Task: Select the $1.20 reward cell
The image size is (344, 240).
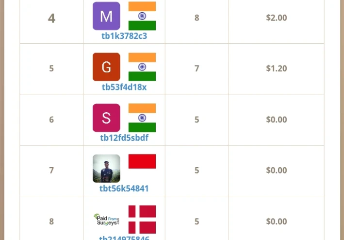Action: tap(277, 69)
